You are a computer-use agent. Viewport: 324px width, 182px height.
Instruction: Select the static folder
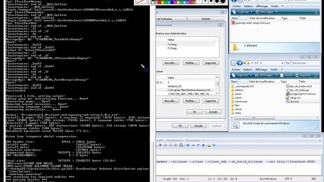click(x=236, y=113)
